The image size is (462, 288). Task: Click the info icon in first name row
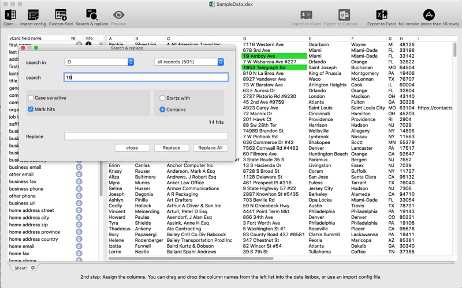[88, 44]
